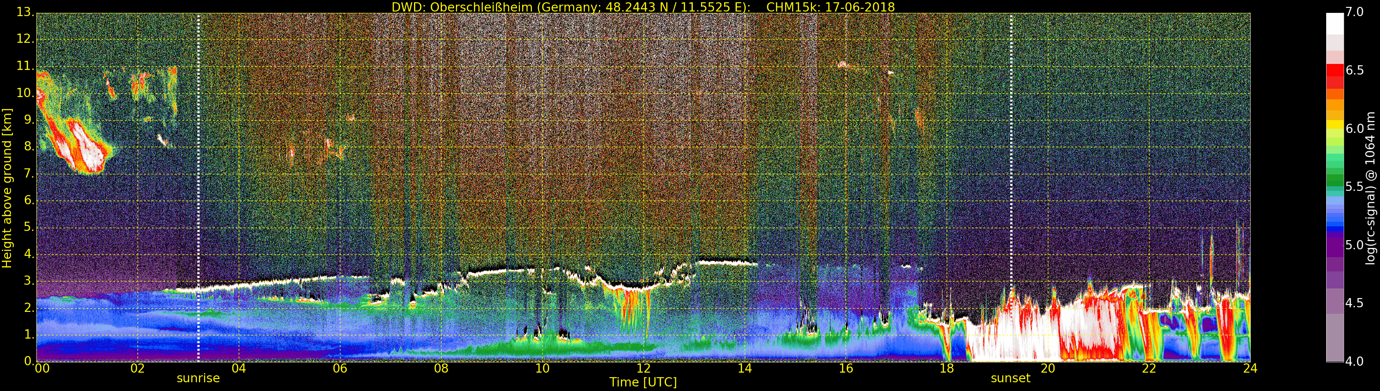Viewport: 1380px width, 391px height.
Task: Click the white dotted sunset marker line
Action: coord(1011,188)
